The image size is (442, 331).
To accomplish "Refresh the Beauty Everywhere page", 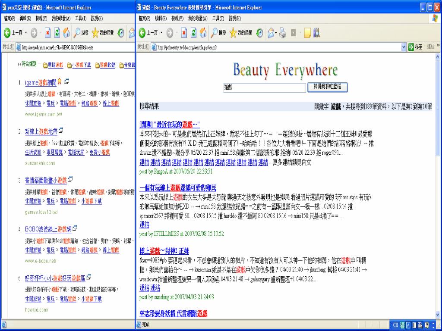I will [x=193, y=33].
